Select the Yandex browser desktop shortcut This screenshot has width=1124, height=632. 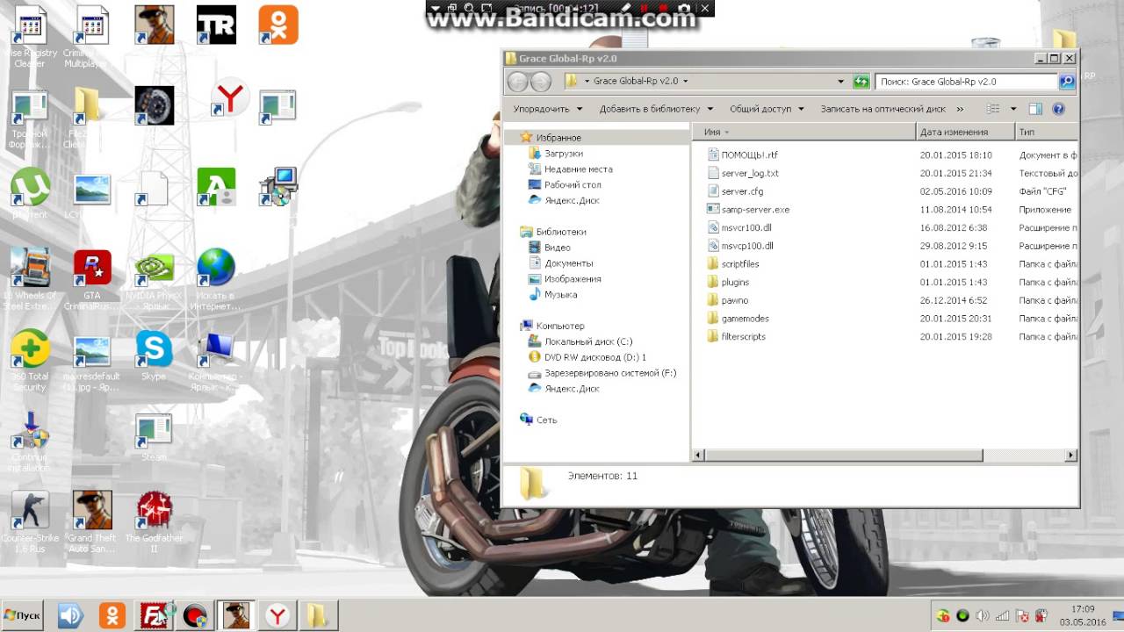pos(229,98)
